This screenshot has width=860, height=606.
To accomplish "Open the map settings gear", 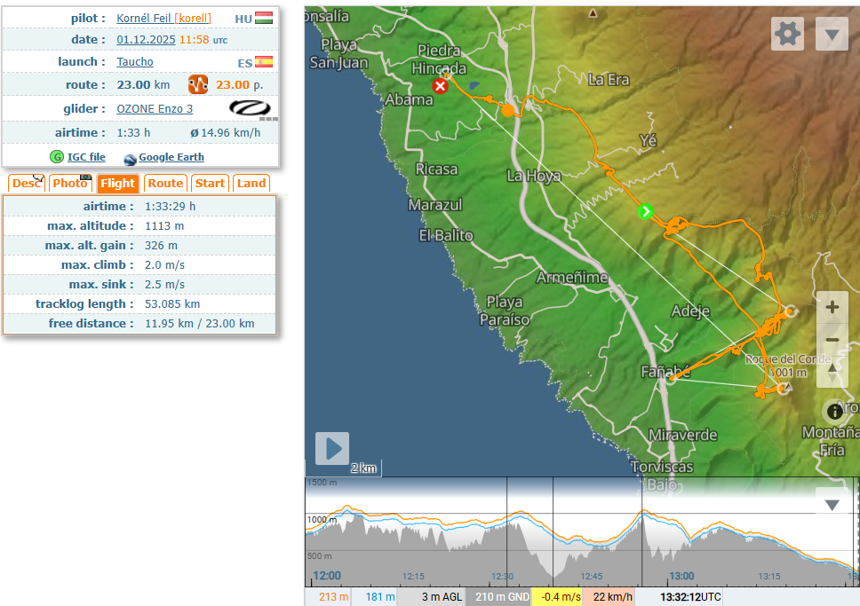I will pos(787,35).
